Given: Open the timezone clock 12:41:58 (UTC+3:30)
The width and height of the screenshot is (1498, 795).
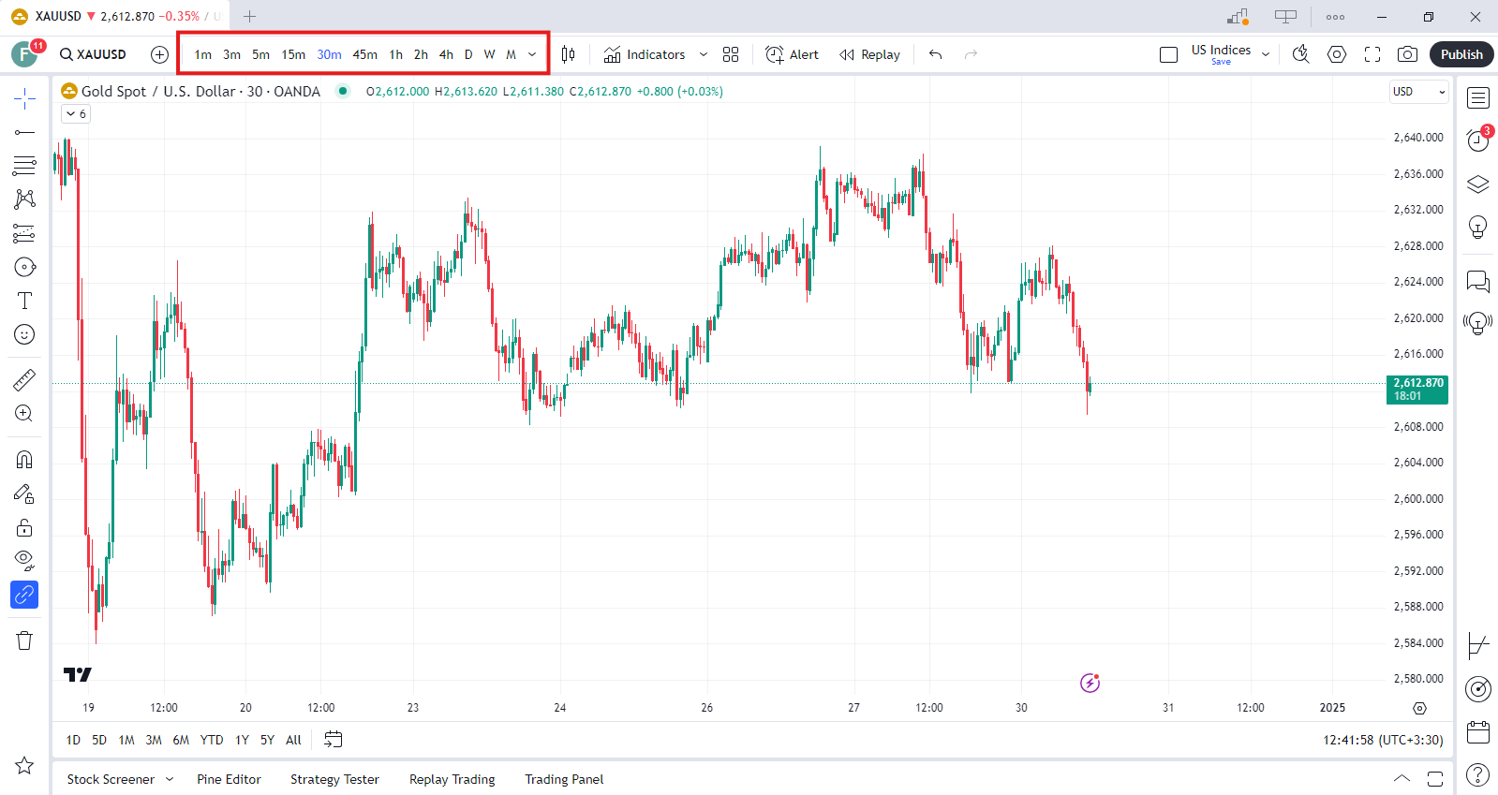Looking at the screenshot, I should [x=1383, y=740].
